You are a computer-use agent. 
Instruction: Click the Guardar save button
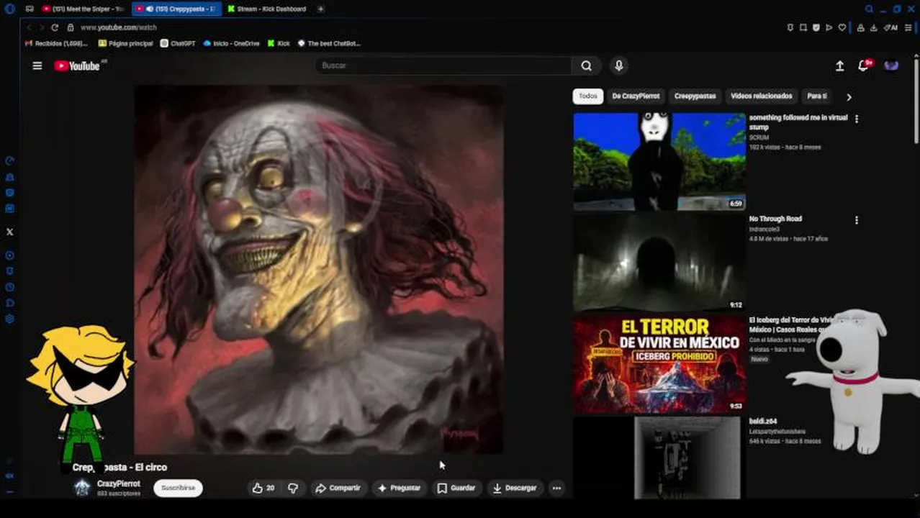[x=456, y=488]
